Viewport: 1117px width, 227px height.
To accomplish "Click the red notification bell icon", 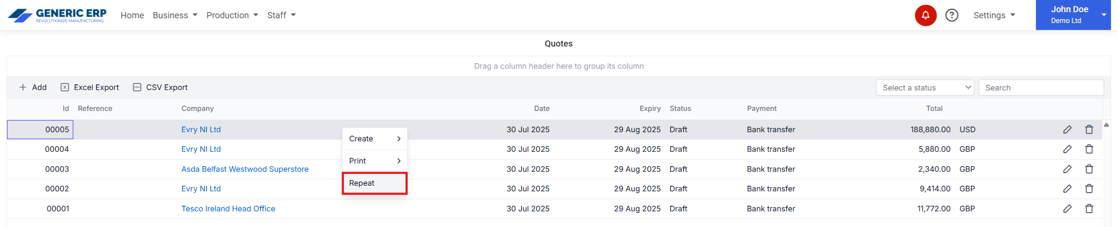I will [925, 16].
